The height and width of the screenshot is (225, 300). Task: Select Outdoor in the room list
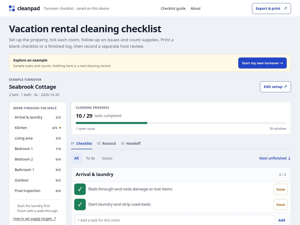(x=38, y=180)
